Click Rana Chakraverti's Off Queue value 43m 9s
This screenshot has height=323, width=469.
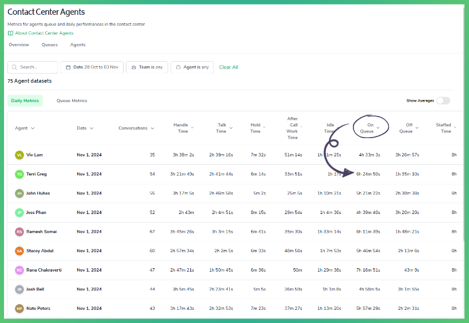pos(412,270)
